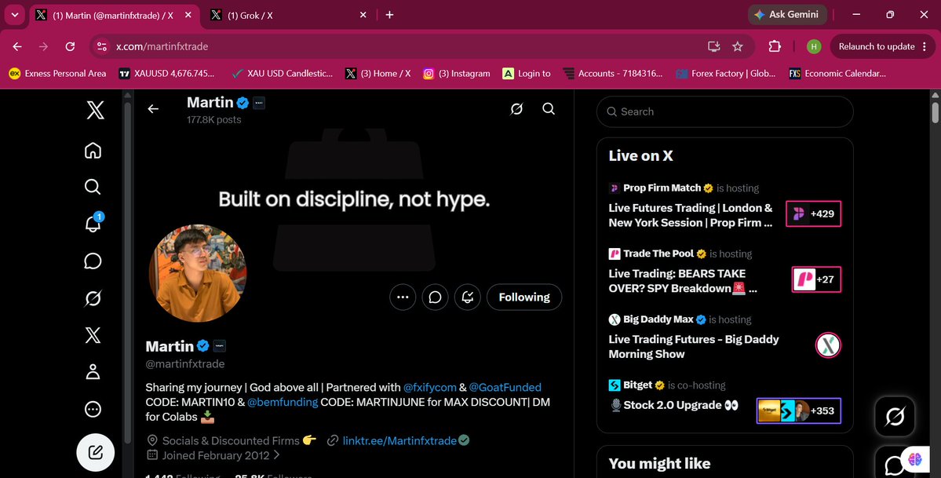
Task: Switch to Grok / X browser tab
Action: click(287, 15)
